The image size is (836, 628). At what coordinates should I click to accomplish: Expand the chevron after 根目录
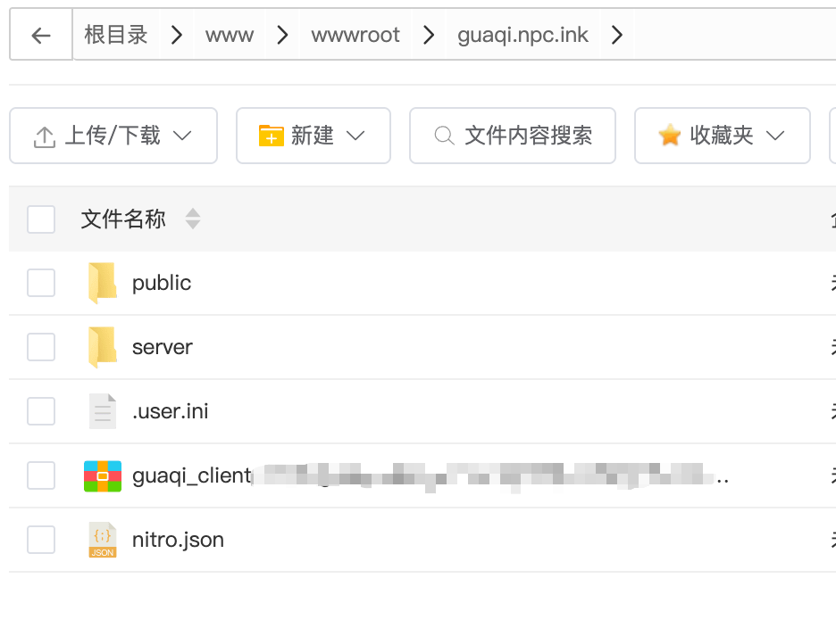coord(177,35)
